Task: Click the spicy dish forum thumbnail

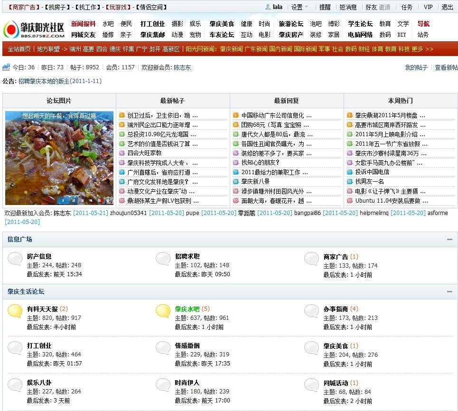Action: tap(59, 158)
